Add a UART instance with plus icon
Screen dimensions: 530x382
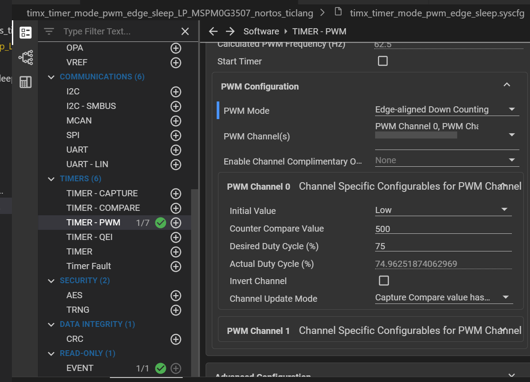[x=176, y=150]
